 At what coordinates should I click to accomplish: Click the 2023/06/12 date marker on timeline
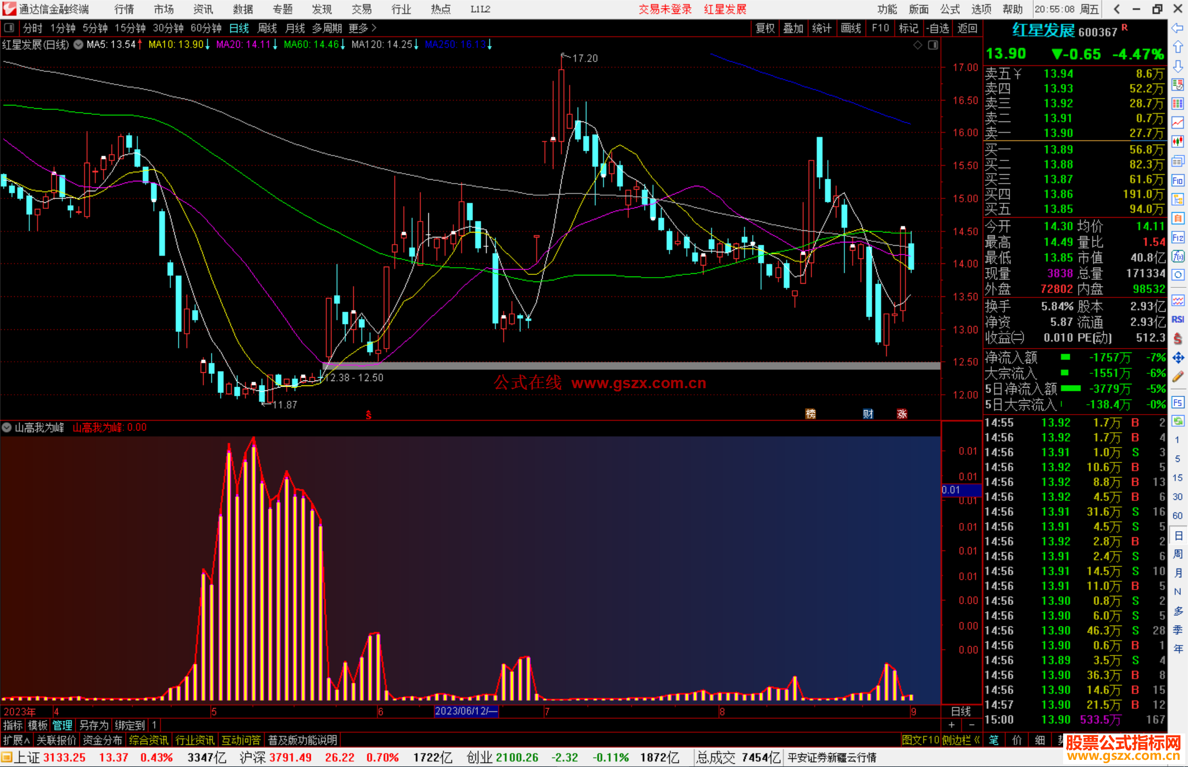tap(466, 711)
